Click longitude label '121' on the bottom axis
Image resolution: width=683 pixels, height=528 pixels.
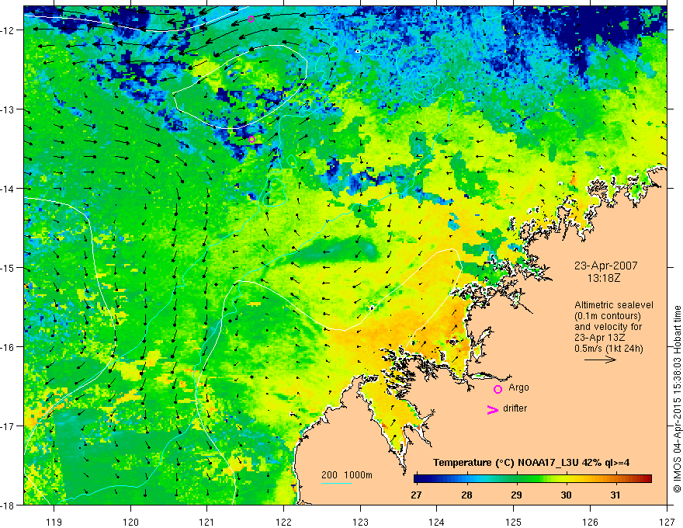click(x=207, y=522)
